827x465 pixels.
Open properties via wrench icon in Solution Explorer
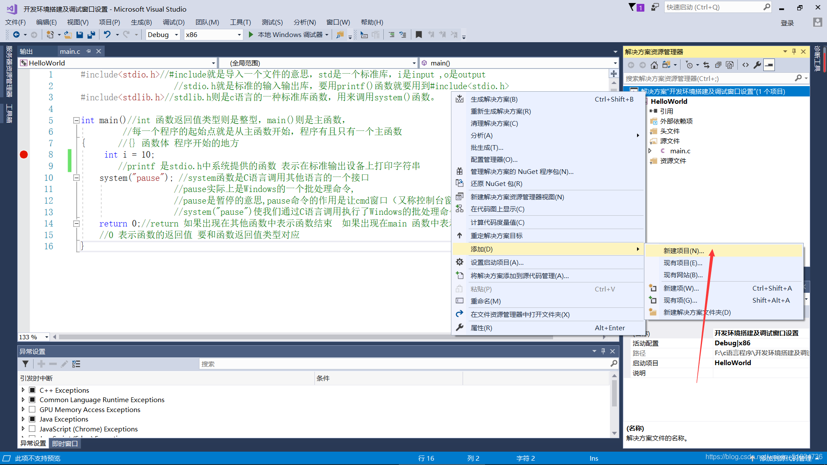[x=757, y=65]
